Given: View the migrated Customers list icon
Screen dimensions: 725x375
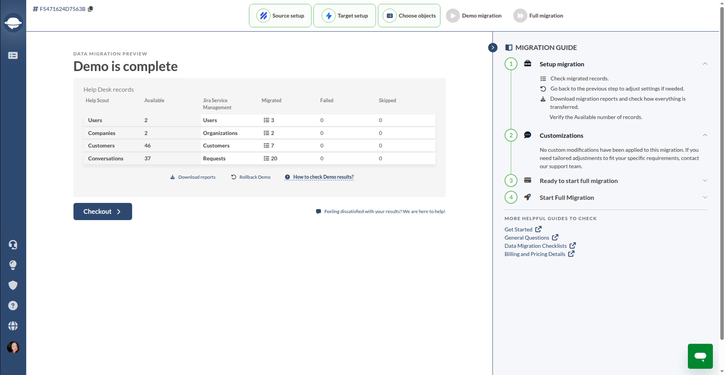Looking at the screenshot, I should [266, 145].
